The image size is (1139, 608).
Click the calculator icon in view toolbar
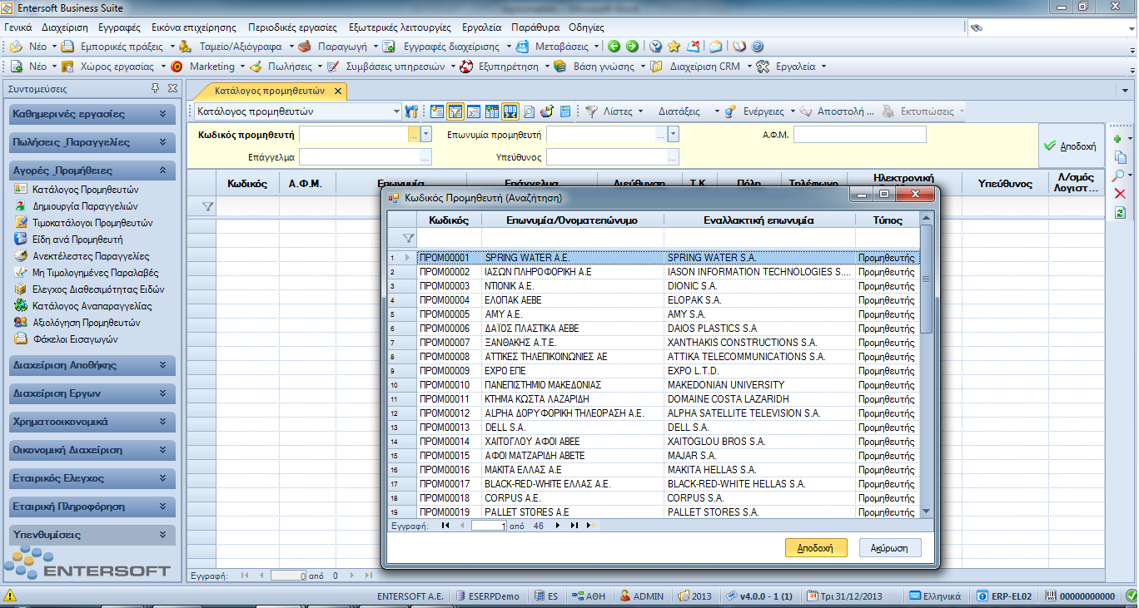point(565,111)
